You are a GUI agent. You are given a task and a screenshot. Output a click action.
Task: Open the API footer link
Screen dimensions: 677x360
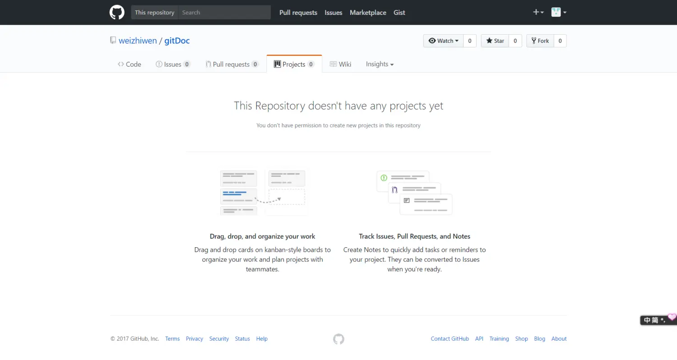tap(479, 339)
